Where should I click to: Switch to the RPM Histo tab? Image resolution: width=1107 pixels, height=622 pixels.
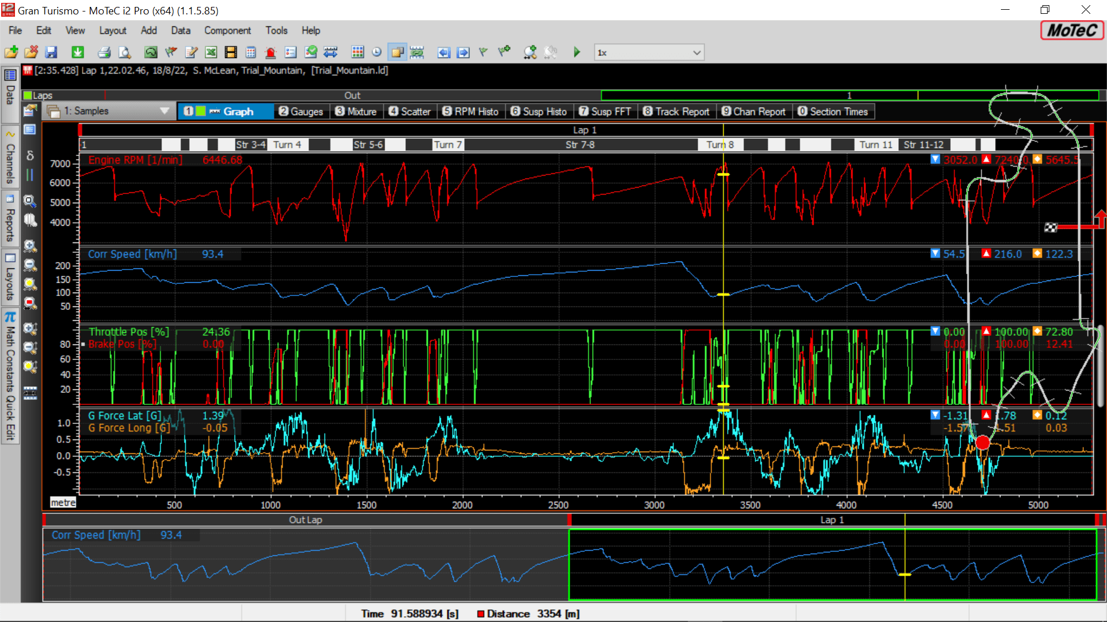tap(470, 112)
